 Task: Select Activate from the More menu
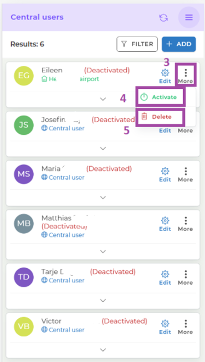[x=160, y=97]
